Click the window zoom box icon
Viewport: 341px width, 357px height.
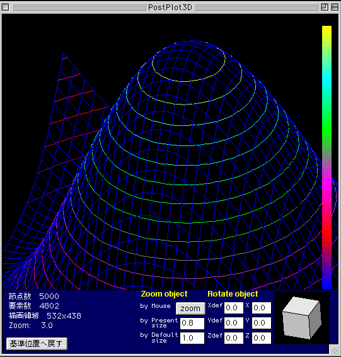point(325,8)
